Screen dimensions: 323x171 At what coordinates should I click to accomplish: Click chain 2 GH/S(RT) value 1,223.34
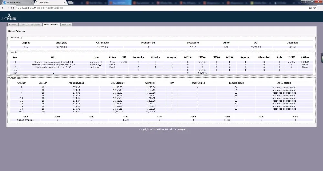click(x=151, y=87)
